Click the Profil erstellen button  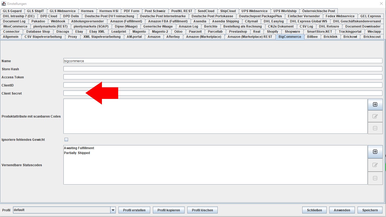pos(134,210)
